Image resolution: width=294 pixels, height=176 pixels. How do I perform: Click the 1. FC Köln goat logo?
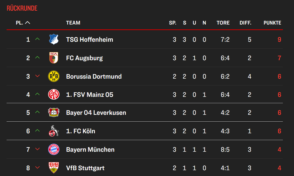[54, 131]
